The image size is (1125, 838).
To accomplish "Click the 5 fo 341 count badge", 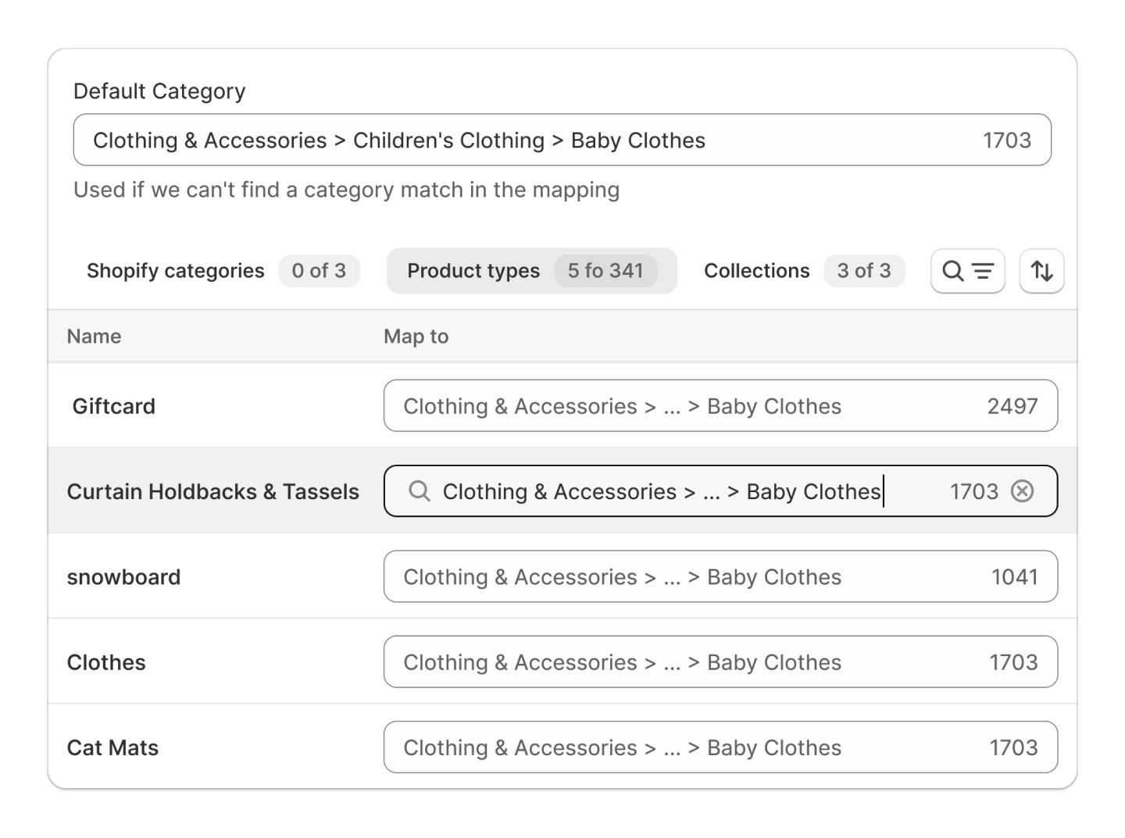I will tap(605, 271).
